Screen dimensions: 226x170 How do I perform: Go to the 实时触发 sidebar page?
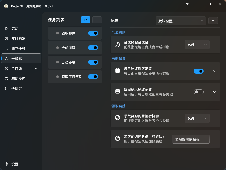click(18, 38)
